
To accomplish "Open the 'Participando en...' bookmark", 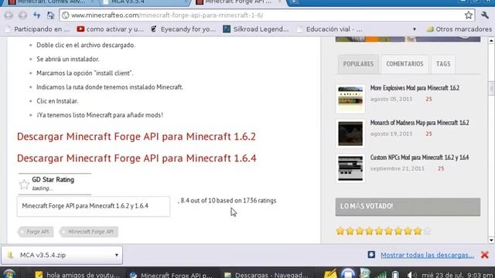I will tap(38, 29).
